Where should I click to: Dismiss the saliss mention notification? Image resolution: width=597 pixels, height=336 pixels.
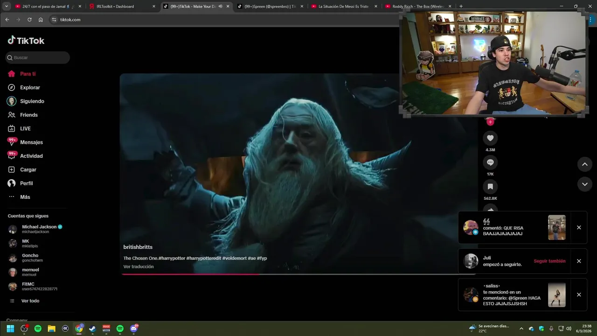tap(579, 294)
